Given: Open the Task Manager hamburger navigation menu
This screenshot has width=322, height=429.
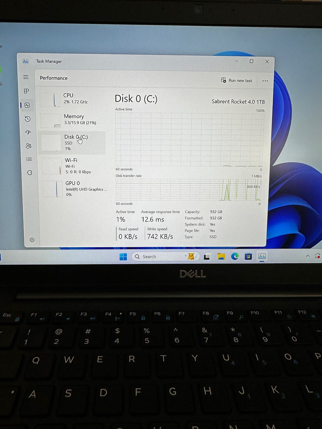Looking at the screenshot, I should click(26, 77).
